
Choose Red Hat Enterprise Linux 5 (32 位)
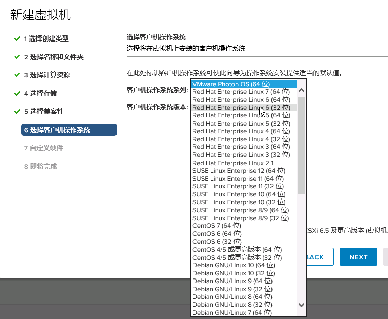point(245,124)
